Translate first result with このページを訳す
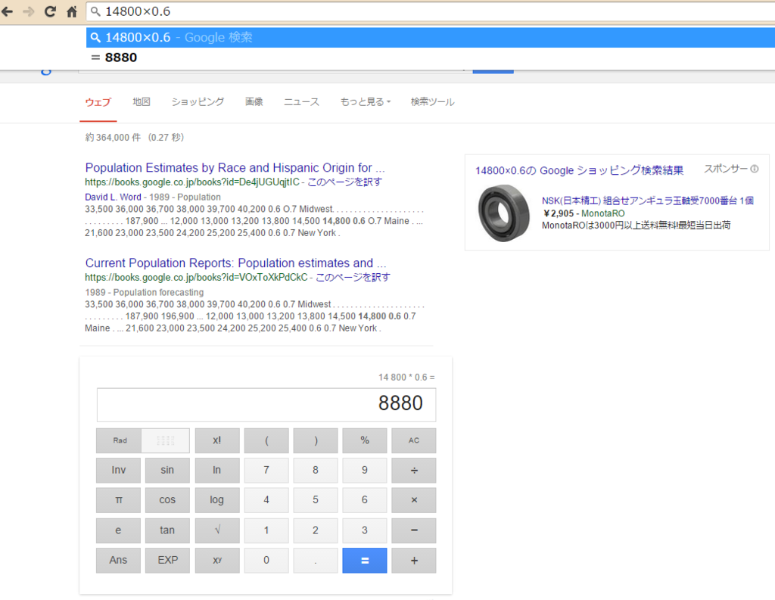775x600 pixels. point(344,182)
